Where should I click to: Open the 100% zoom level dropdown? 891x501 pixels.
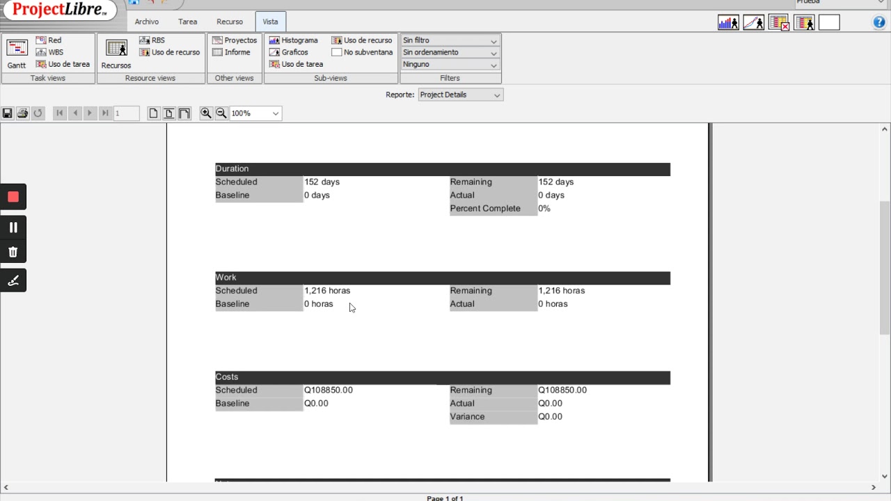point(255,113)
